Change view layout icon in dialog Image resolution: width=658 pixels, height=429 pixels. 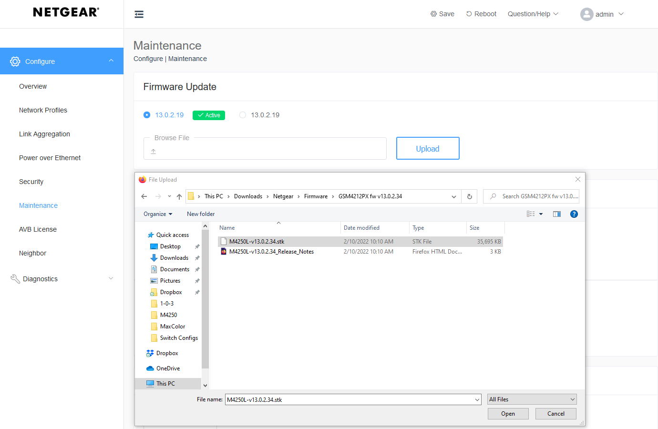point(531,214)
